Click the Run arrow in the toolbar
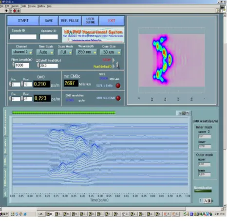The width and height of the screenshot is (227, 221). [x=6, y=11]
